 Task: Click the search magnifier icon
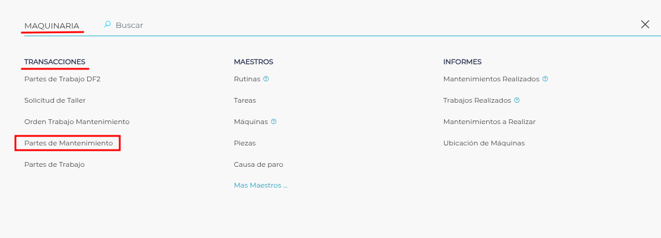pyautogui.click(x=107, y=25)
